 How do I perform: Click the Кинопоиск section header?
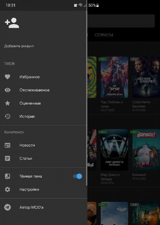[14, 132]
